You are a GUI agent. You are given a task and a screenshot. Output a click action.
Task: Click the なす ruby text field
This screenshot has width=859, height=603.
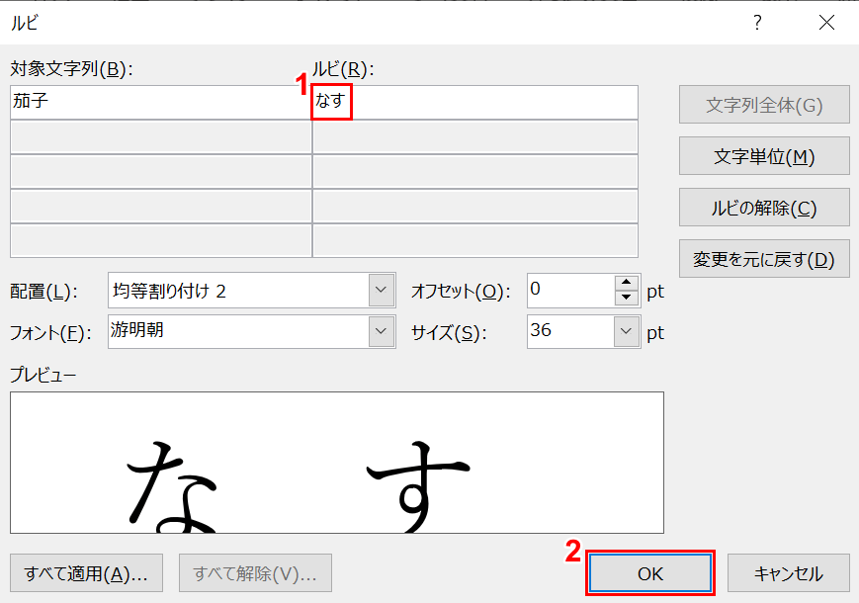474,102
